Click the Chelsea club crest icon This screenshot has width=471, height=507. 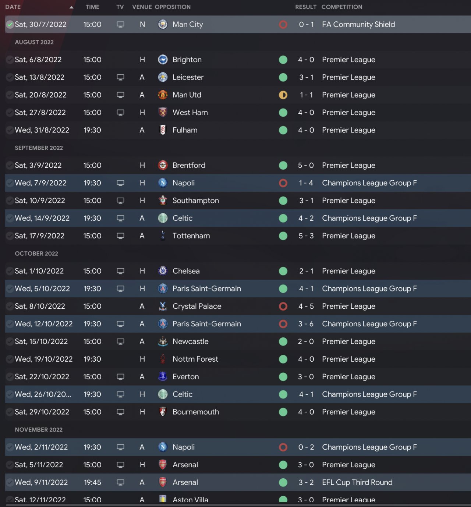tap(163, 271)
